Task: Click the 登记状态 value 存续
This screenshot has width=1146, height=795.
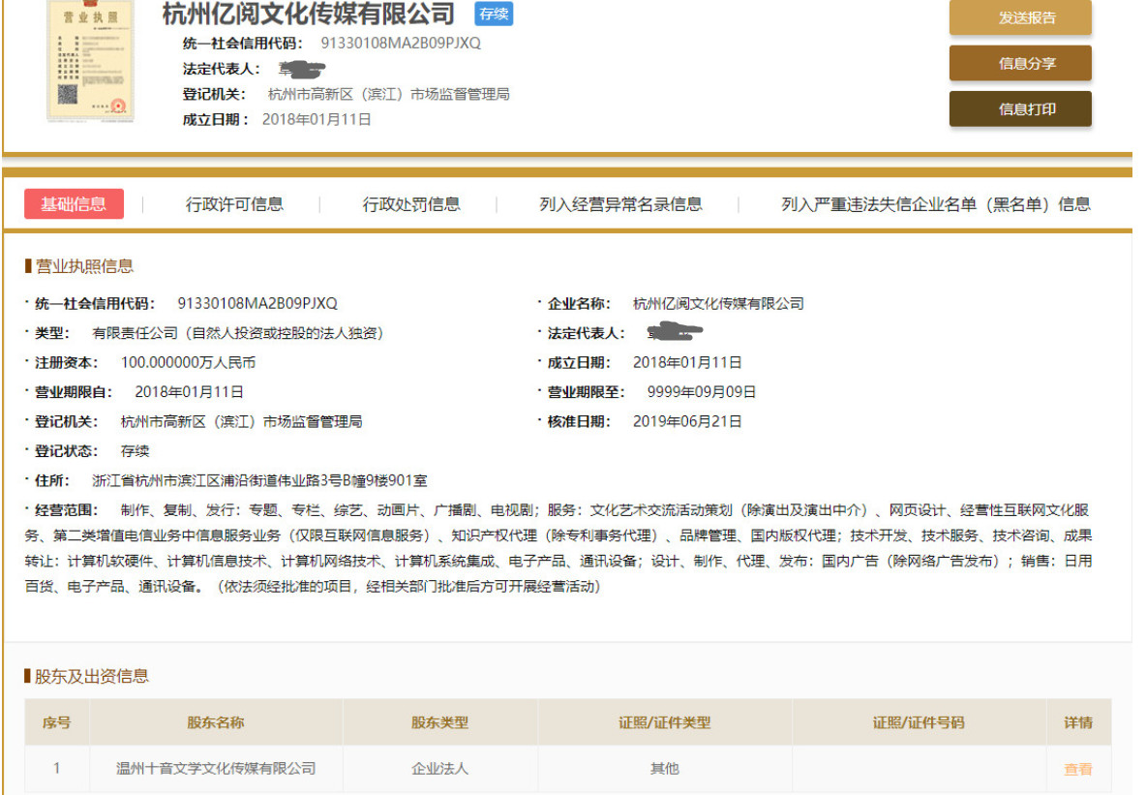Action: [x=135, y=451]
